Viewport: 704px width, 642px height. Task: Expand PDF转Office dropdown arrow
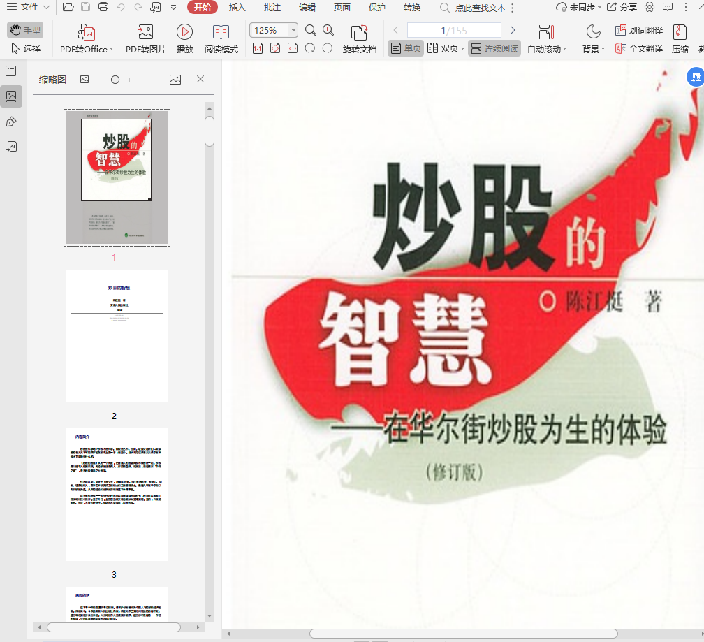coord(111,49)
